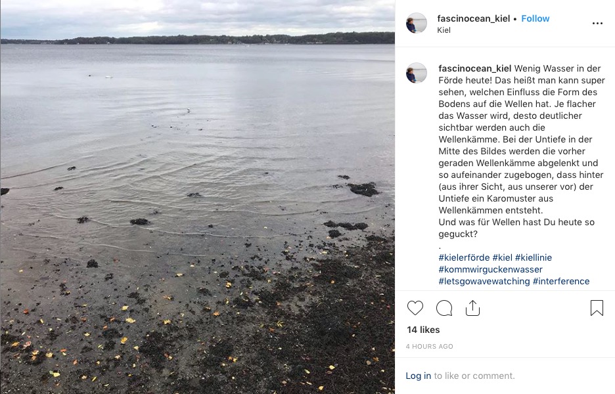Open the #letsgowavewatching hashtag
615x394 pixels.
coord(484,281)
